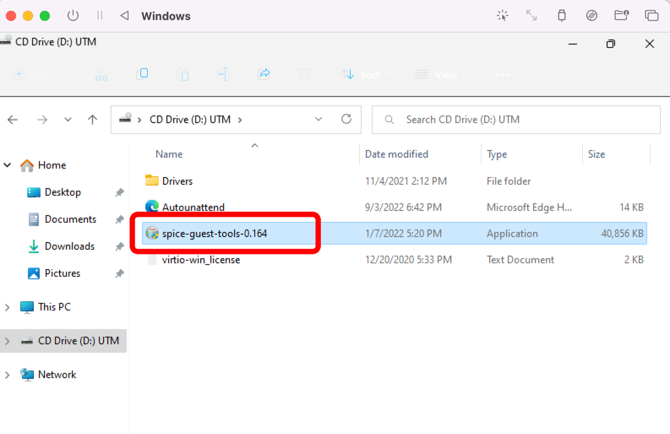The width and height of the screenshot is (670, 434).
Task: Open the recent locations chevron
Action: coord(68,119)
